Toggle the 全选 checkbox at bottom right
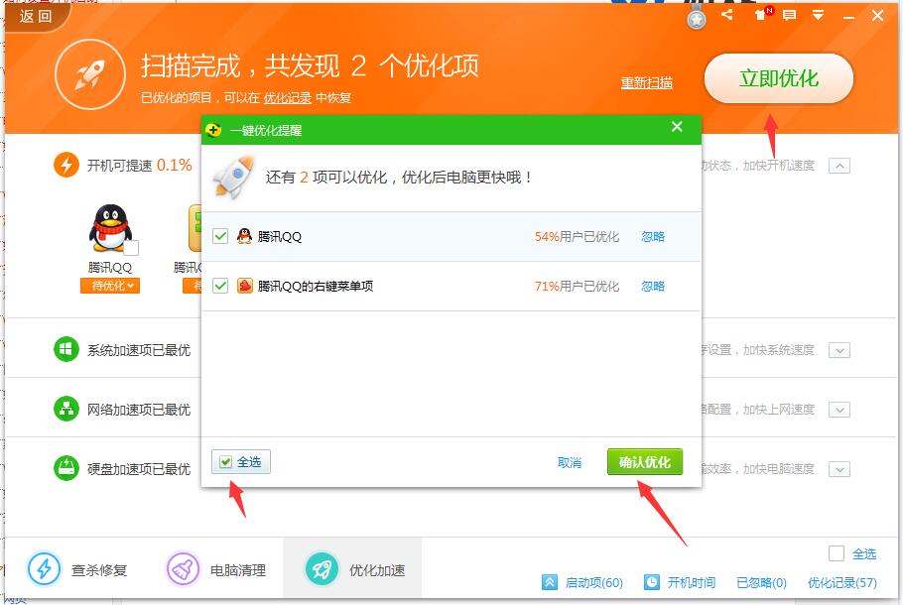Screen dimensions: 903x605 pyautogui.click(x=838, y=553)
